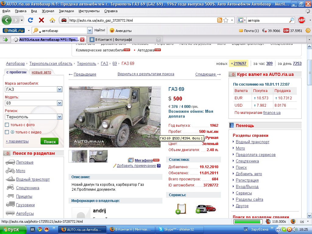
Task: Click the Adblock Plus ABP icon
Action: 301,20
